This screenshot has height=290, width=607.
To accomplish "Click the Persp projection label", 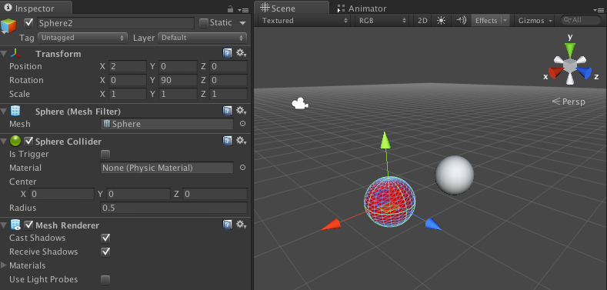I will point(569,102).
